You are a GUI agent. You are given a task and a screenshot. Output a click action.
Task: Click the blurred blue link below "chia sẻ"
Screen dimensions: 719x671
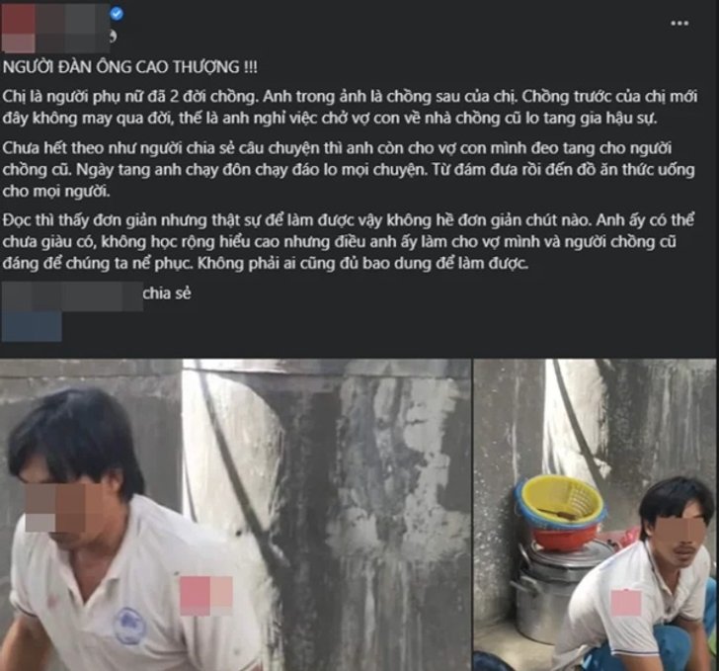[x=32, y=326]
